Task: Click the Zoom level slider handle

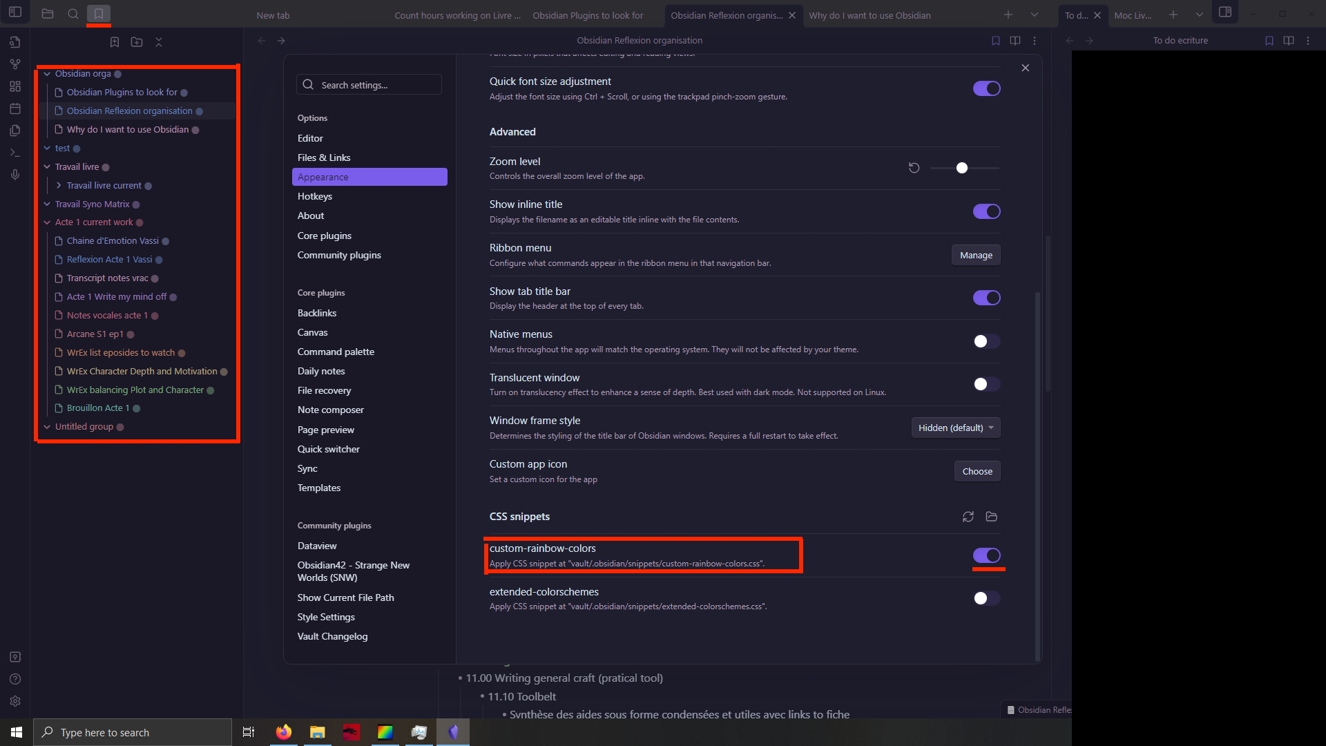Action: pos(961,168)
